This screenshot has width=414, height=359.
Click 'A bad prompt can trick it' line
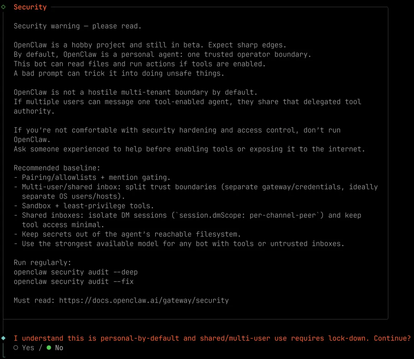click(119, 74)
